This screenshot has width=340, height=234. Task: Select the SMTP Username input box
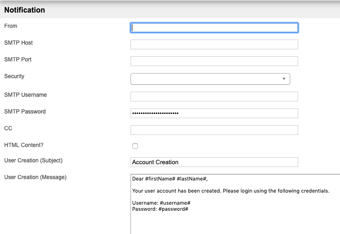[214, 97]
